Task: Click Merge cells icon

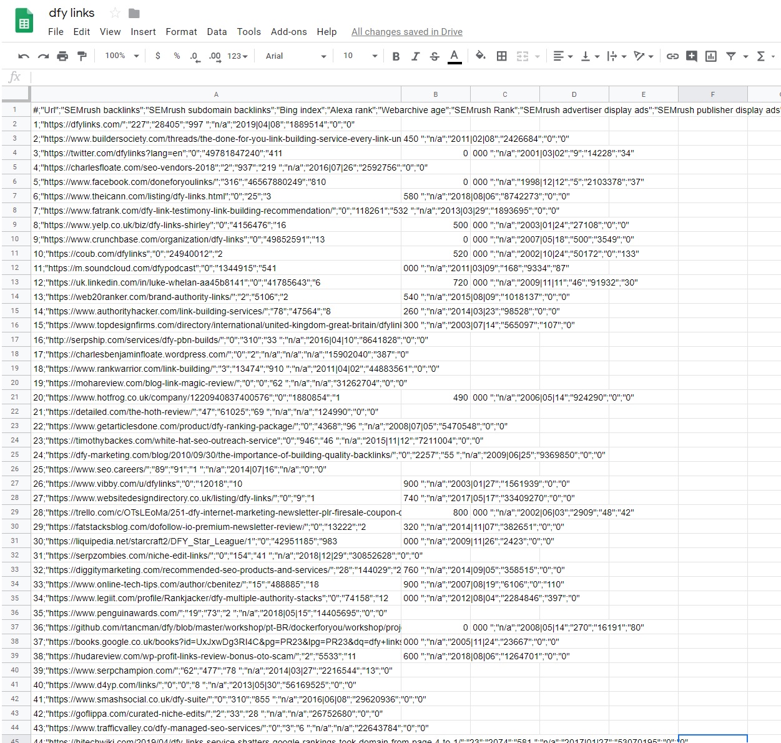Action: pyautogui.click(x=523, y=56)
